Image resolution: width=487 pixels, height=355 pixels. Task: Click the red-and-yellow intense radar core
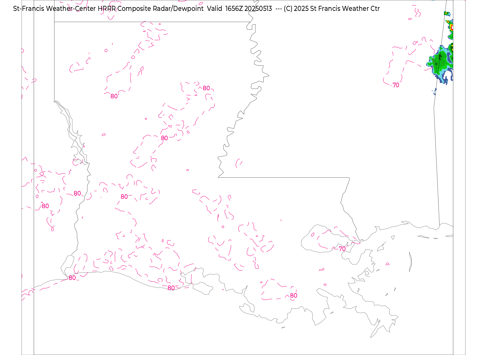pyautogui.click(x=451, y=27)
